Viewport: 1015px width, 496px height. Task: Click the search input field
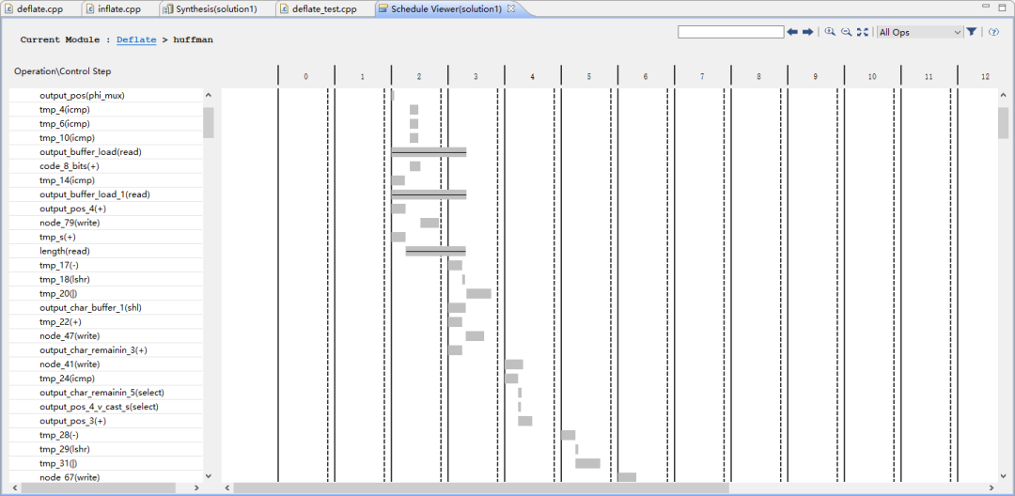click(x=730, y=32)
